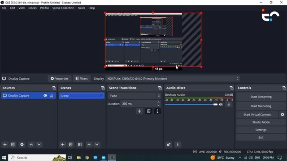287x161 pixels.
Task: Move scene down with arrow
Action: 97,144
